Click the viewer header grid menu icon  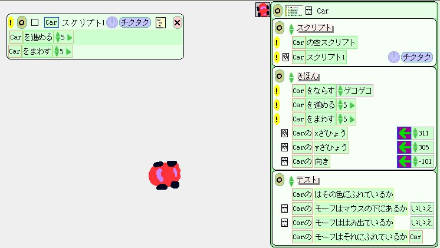308,11
